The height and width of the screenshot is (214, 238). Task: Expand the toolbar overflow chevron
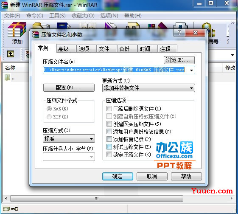point(232,23)
